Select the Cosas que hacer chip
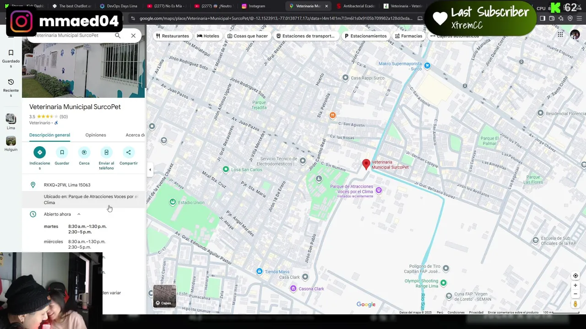Image resolution: width=586 pixels, height=329 pixels. pos(247,36)
